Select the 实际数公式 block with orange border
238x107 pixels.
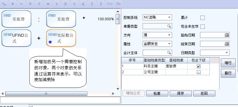[61, 38]
